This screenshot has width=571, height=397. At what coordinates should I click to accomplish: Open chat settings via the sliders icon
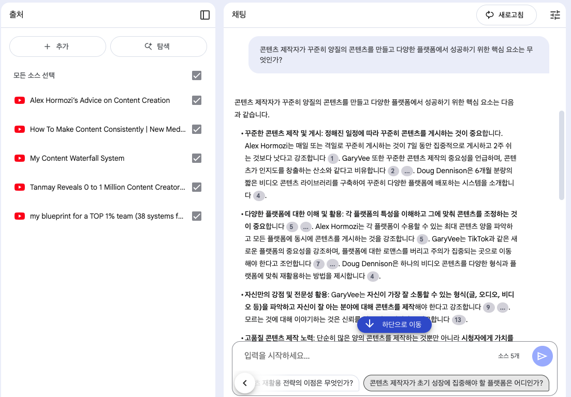555,15
